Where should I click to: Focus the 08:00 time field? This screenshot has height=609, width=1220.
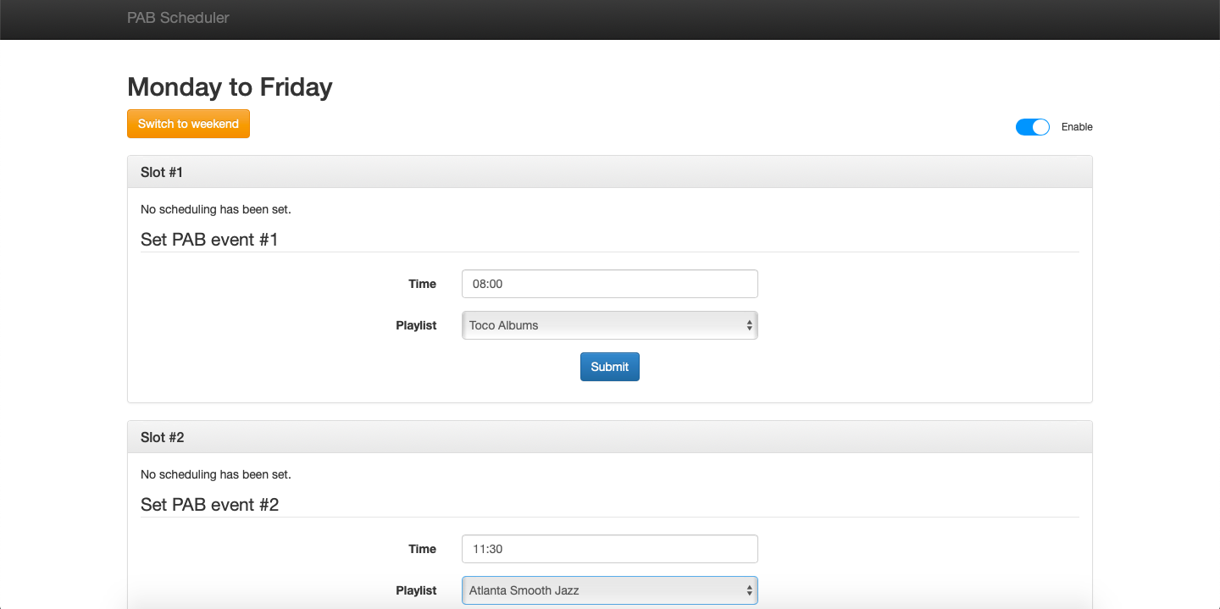(609, 284)
